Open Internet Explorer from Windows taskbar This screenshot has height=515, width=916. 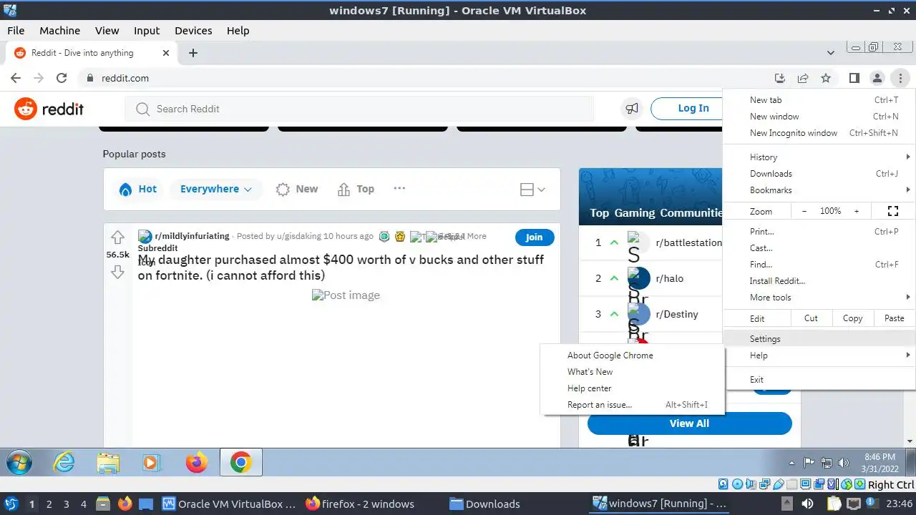[64, 463]
